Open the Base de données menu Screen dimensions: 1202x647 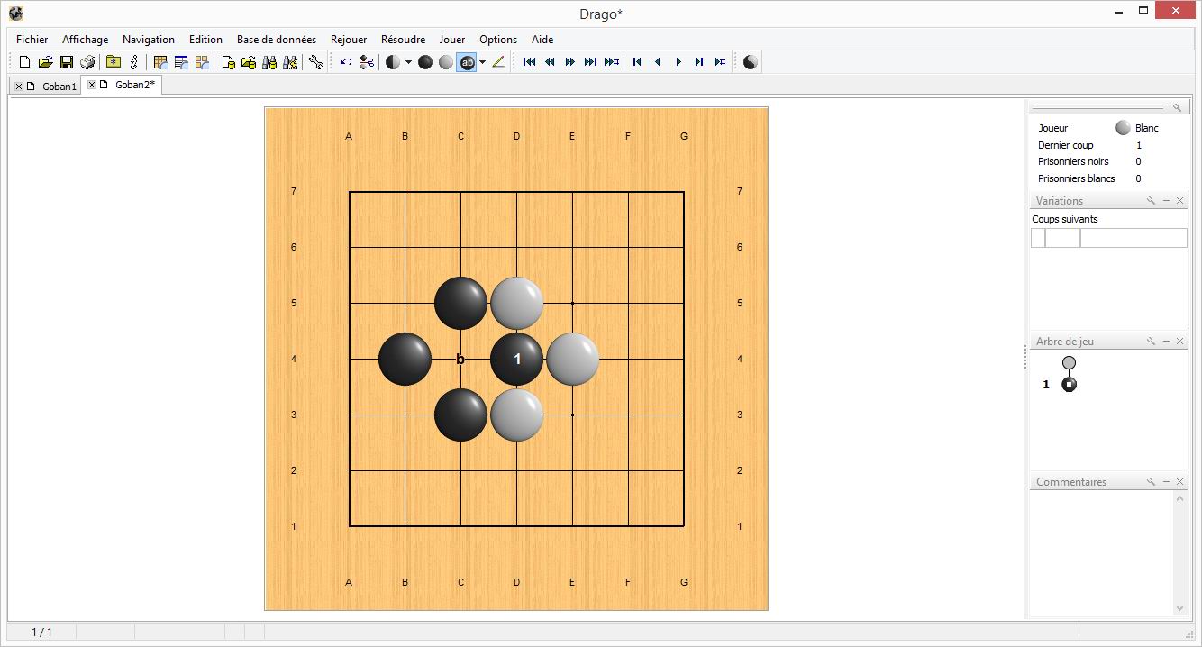coord(276,40)
